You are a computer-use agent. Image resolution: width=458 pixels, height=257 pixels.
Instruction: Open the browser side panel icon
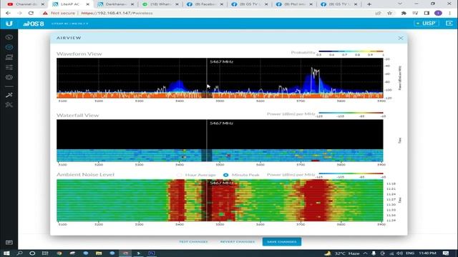click(x=427, y=13)
